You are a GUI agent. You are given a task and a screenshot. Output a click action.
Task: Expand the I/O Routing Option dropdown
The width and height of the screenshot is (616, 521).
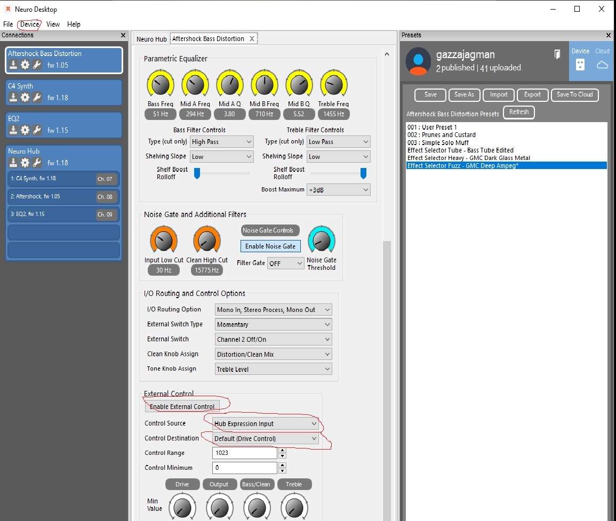273,310
